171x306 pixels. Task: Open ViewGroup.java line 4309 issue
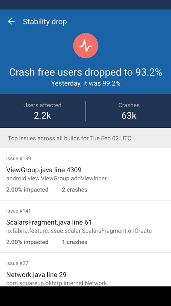(x=44, y=170)
